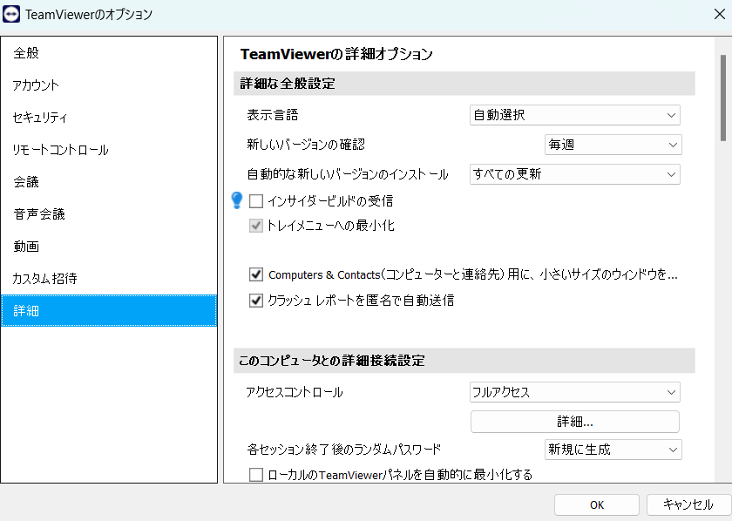Click the このコンピュータとの詳細接続設定 header
Screen dimensions: 732x521
pos(464,361)
